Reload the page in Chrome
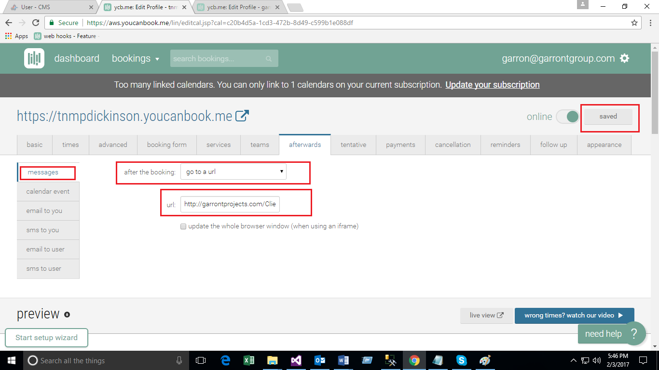Image resolution: width=659 pixels, height=370 pixels. pos(36,23)
